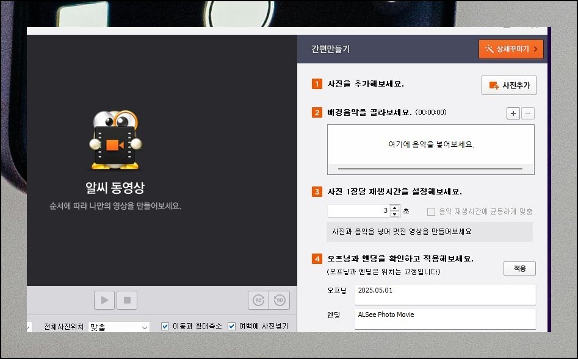Rotate photo 90 degrees clockwise
This screenshot has height=359, width=578.
coord(259,300)
